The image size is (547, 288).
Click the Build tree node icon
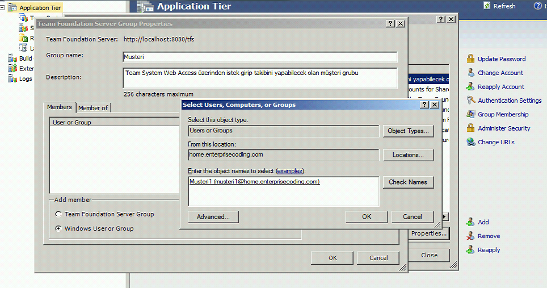12,59
